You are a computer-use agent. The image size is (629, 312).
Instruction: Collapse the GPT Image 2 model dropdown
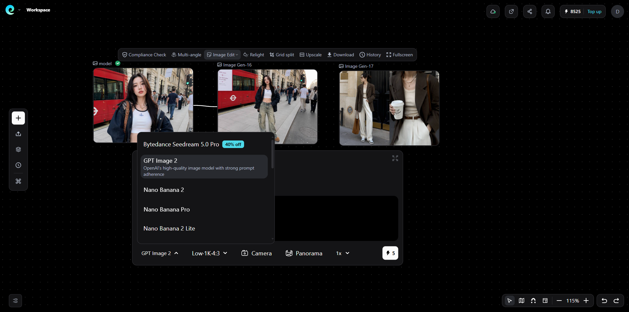160,253
